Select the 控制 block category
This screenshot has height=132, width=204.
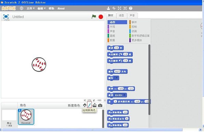(133, 27)
